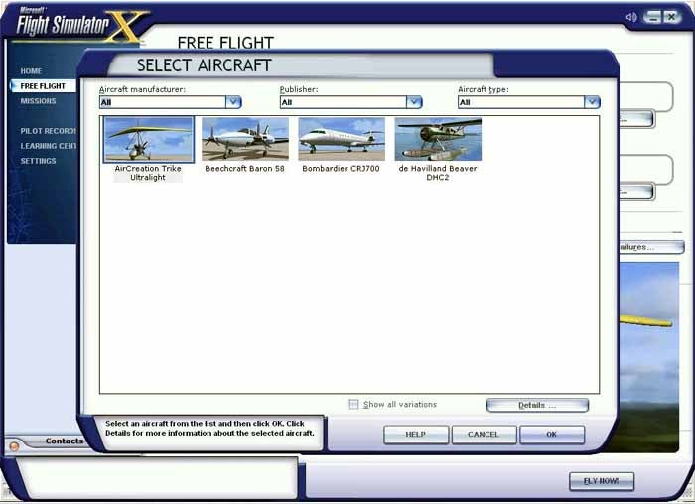Click the de Havilland Beaver DHC2 label
This screenshot has height=504, width=695.
[x=438, y=173]
